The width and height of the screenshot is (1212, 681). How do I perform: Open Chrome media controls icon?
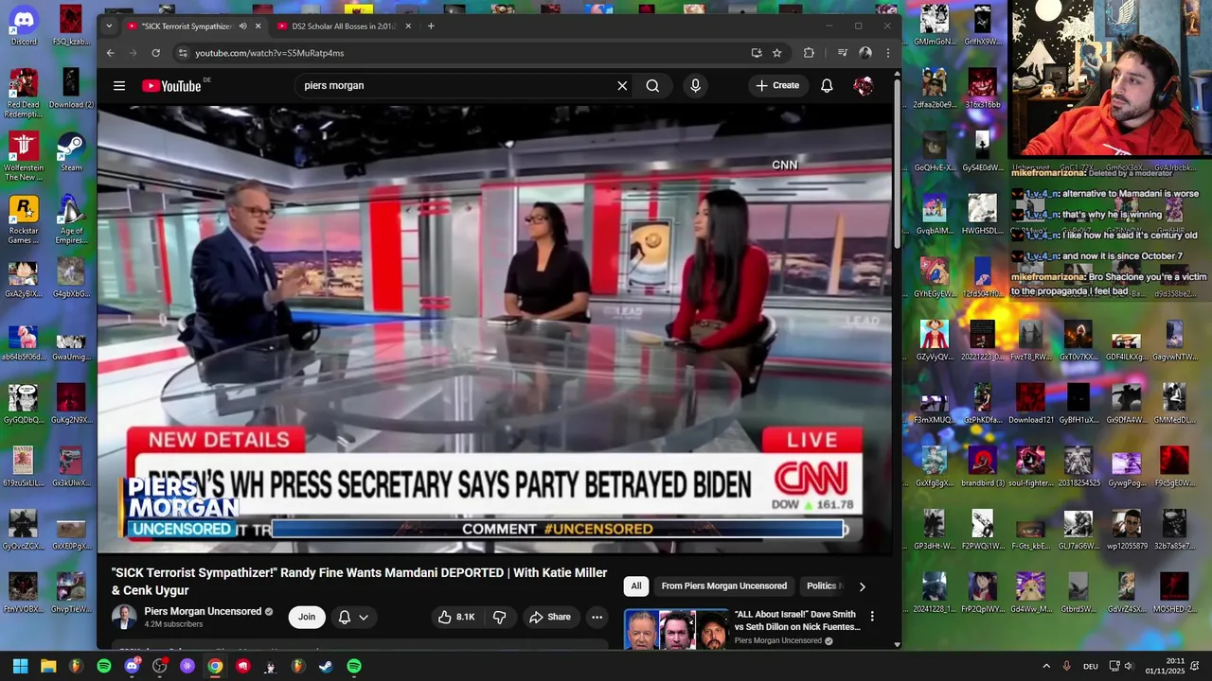(x=842, y=53)
